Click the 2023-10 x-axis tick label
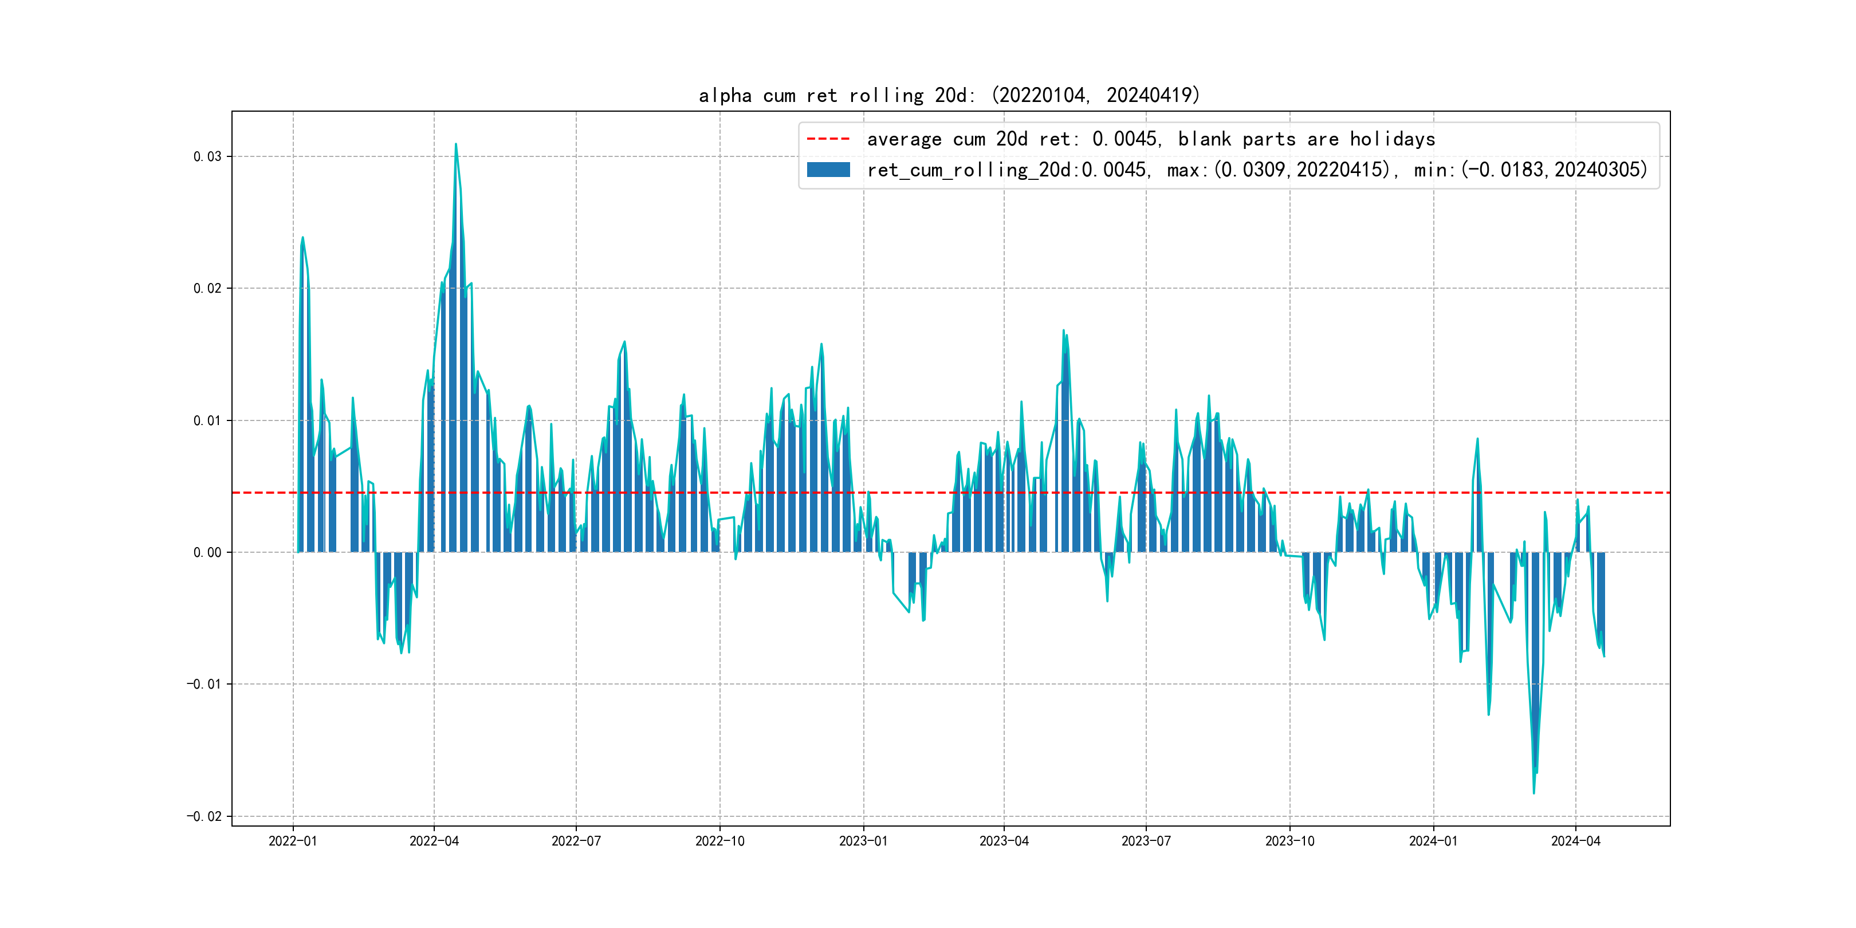Viewport: 1856px width, 928px height. [x=1289, y=841]
